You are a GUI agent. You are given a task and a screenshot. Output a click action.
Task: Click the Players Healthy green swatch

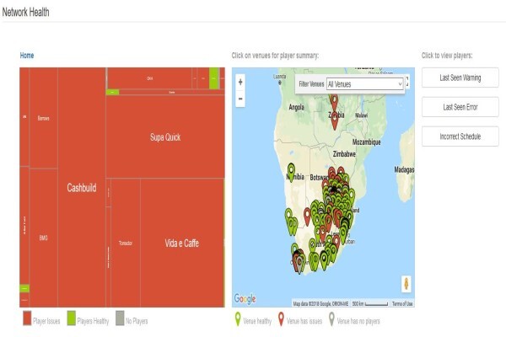point(72,318)
